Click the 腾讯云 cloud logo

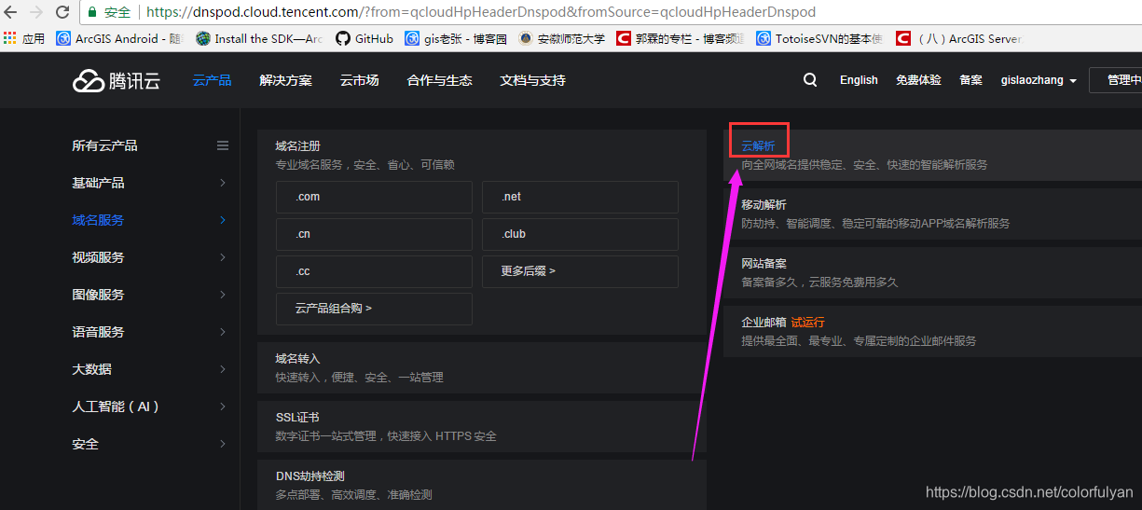pyautogui.click(x=117, y=80)
